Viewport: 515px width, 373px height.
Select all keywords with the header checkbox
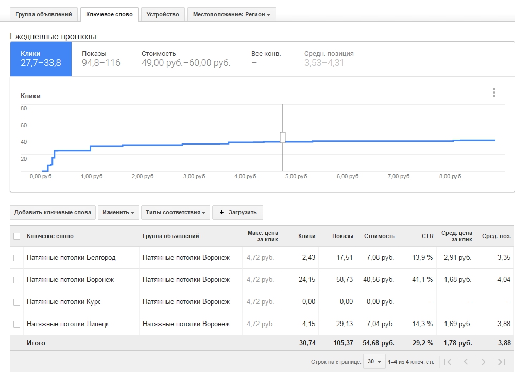[16, 235]
